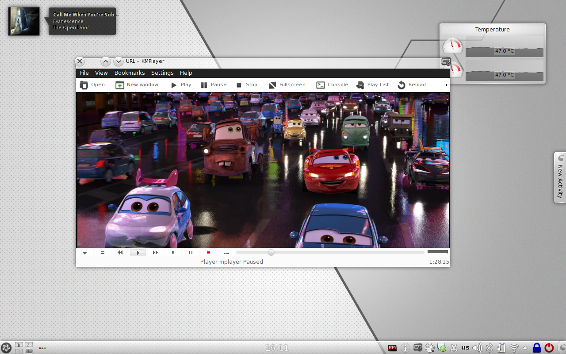Open the chat icon with green status dot
Screen dimensions: 566x354
coord(442,348)
